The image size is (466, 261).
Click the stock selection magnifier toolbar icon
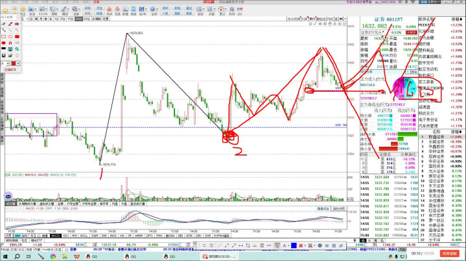tap(75, 10)
